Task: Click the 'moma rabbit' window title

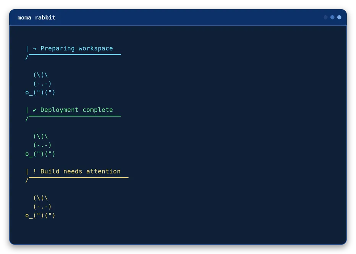Action: [x=36, y=18]
